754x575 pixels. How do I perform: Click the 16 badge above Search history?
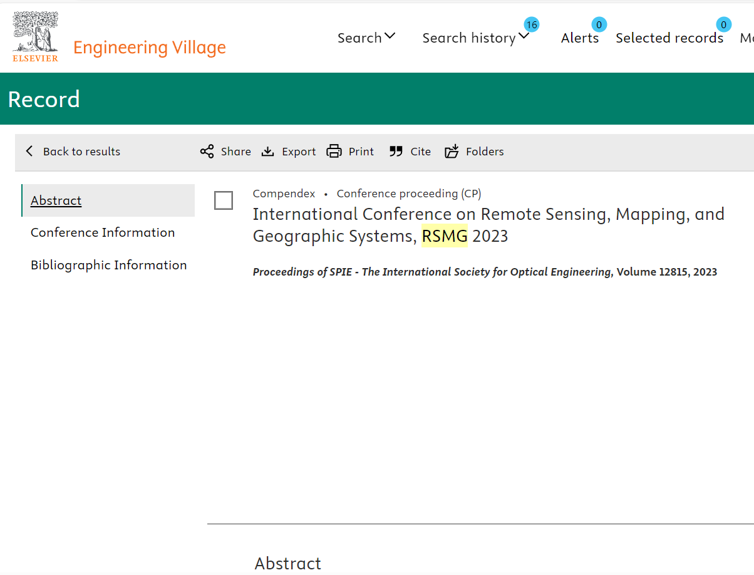[x=532, y=25]
